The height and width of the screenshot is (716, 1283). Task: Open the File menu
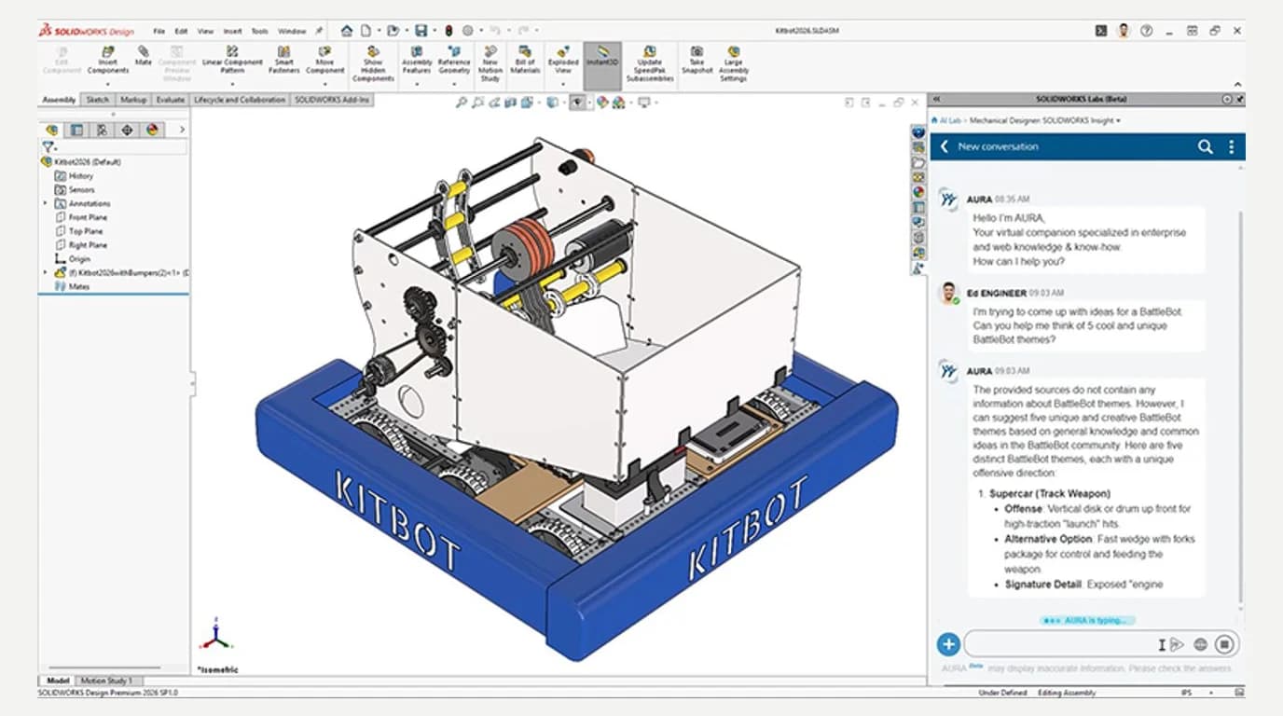pos(159,31)
